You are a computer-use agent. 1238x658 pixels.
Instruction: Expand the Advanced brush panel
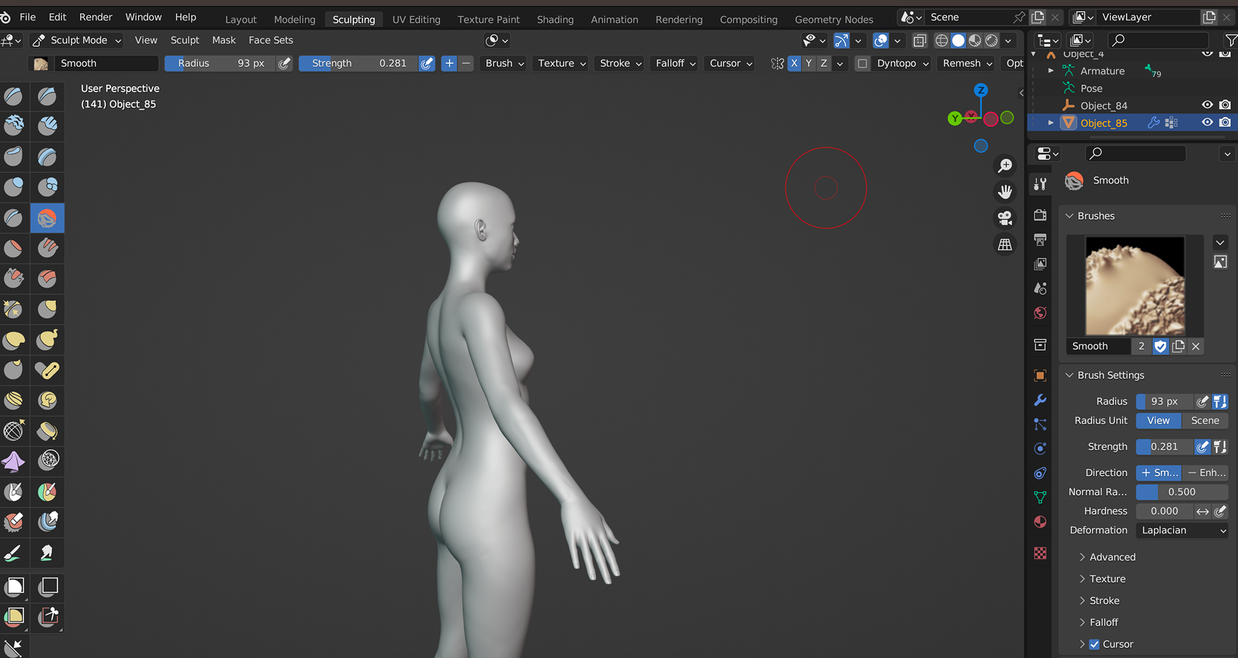(x=1112, y=557)
